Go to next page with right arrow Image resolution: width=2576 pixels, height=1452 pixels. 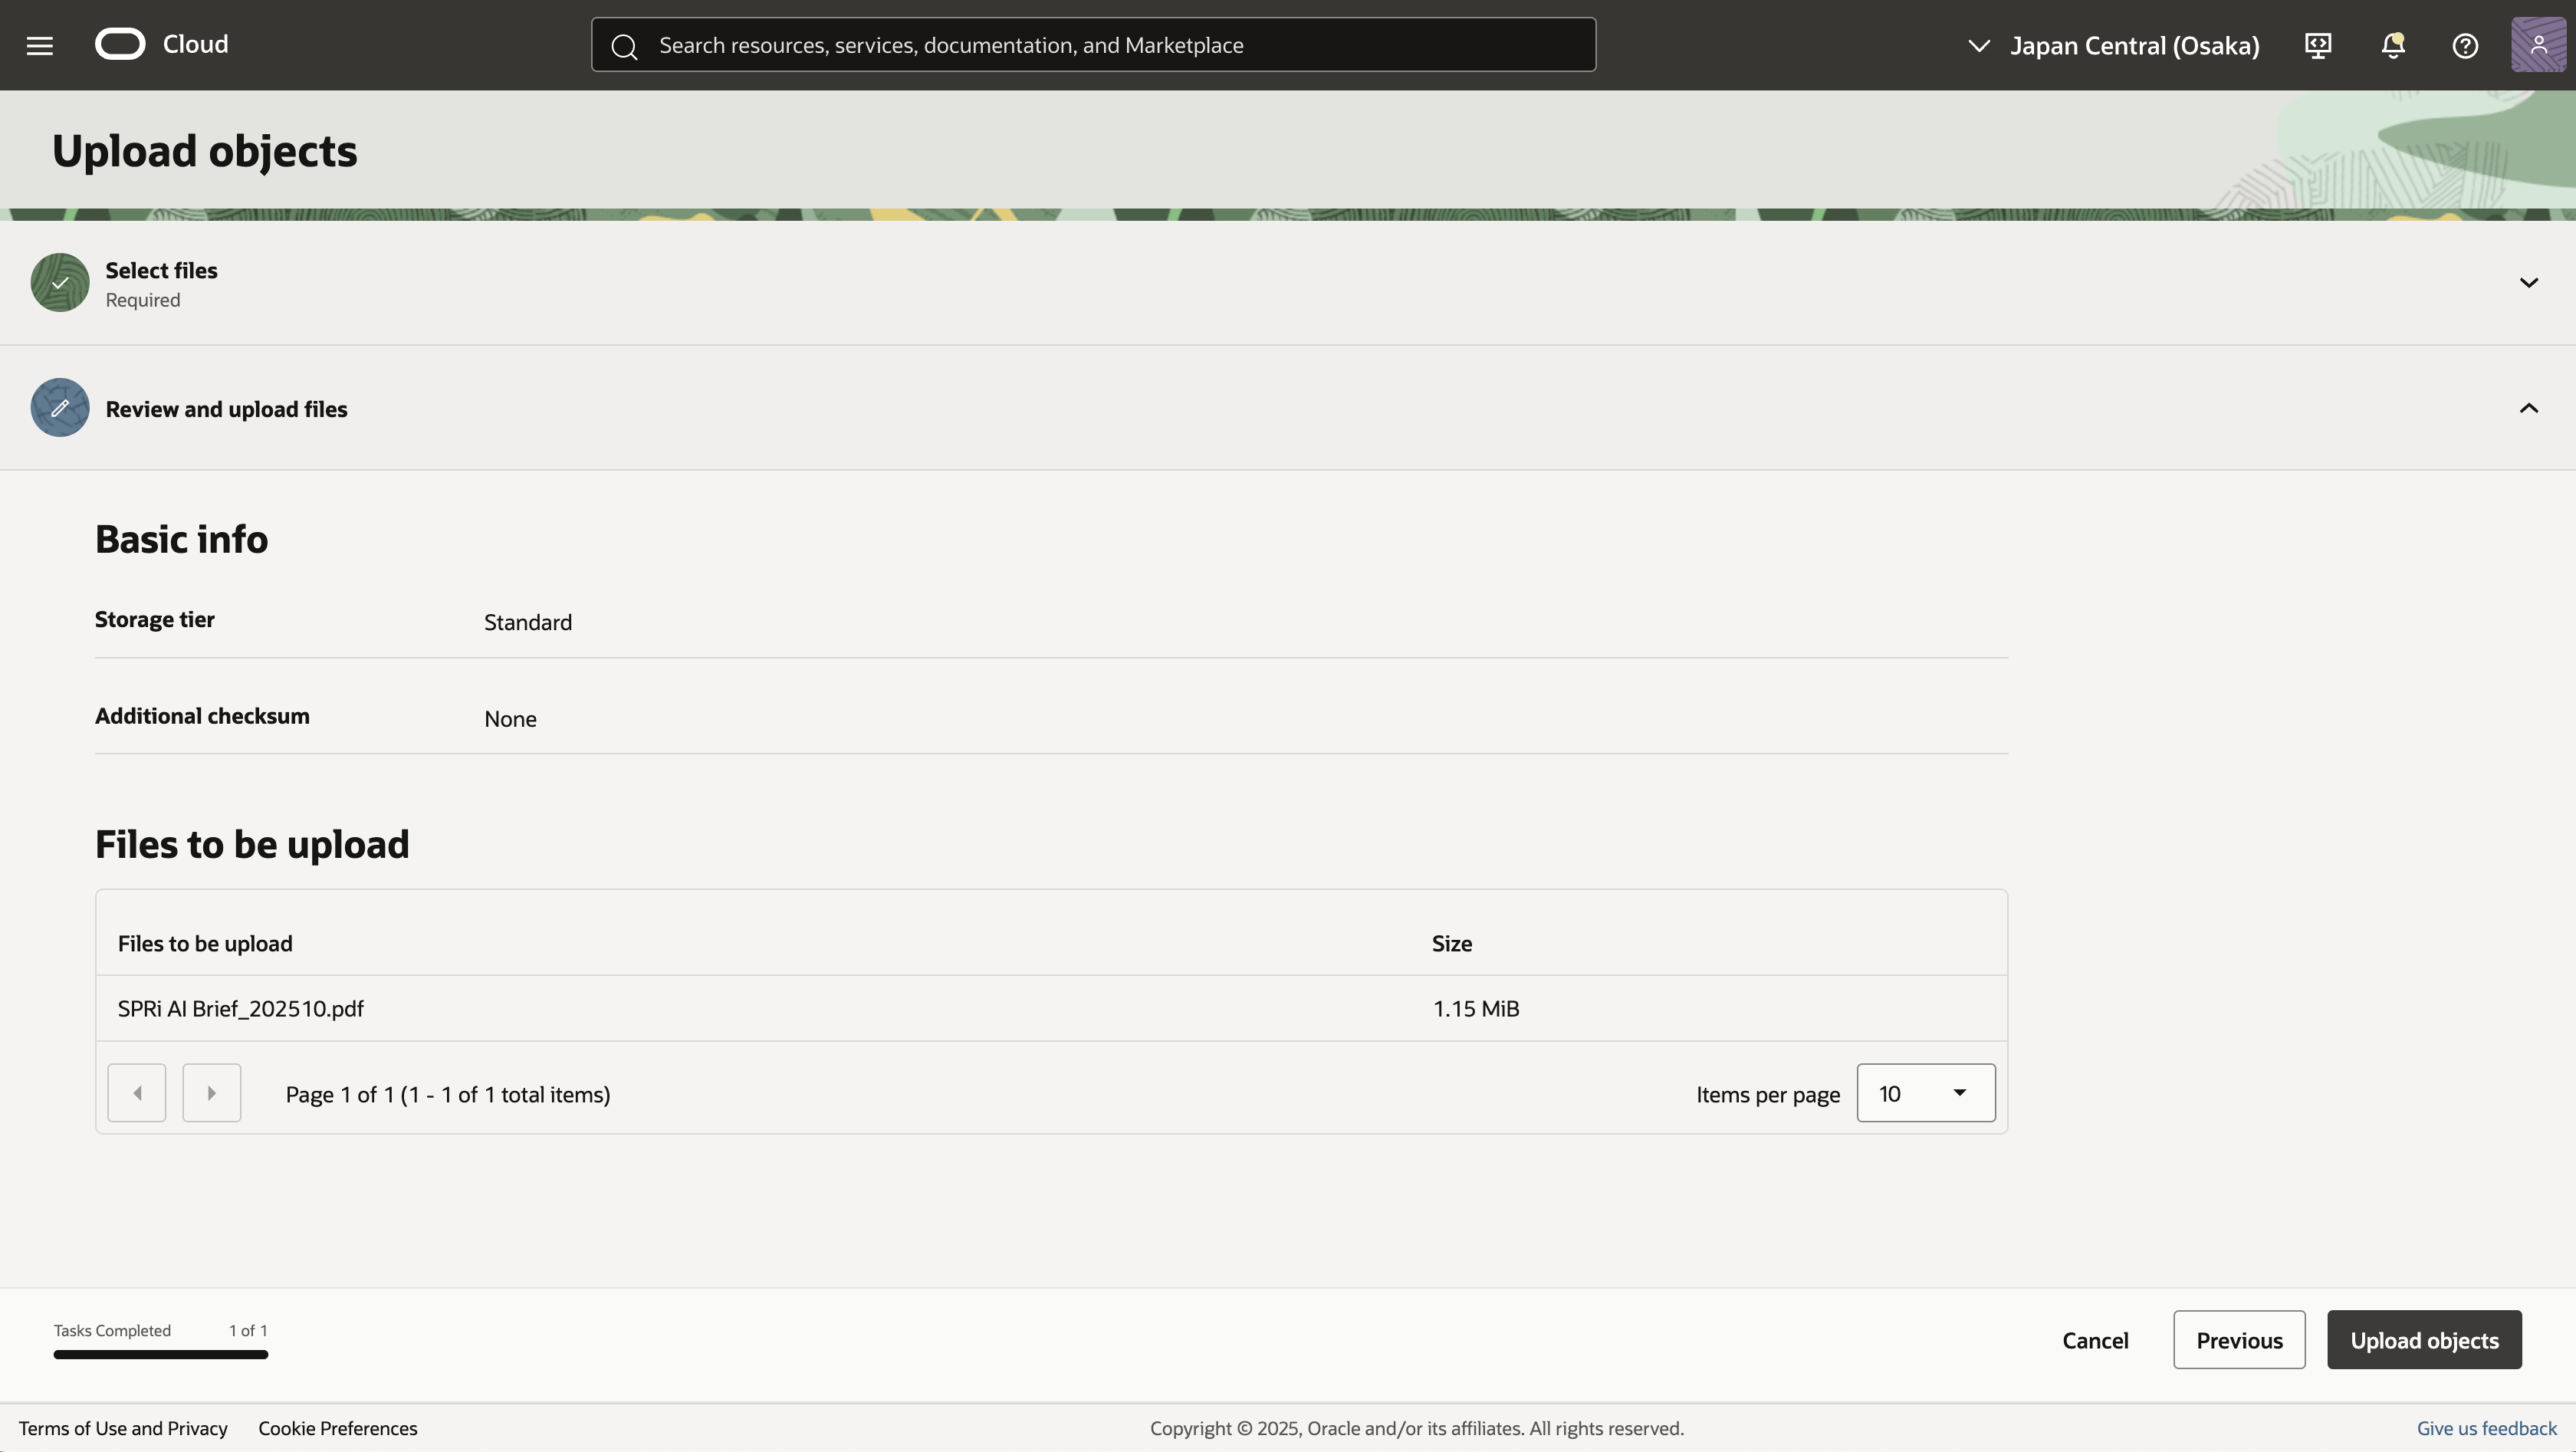coord(212,1093)
